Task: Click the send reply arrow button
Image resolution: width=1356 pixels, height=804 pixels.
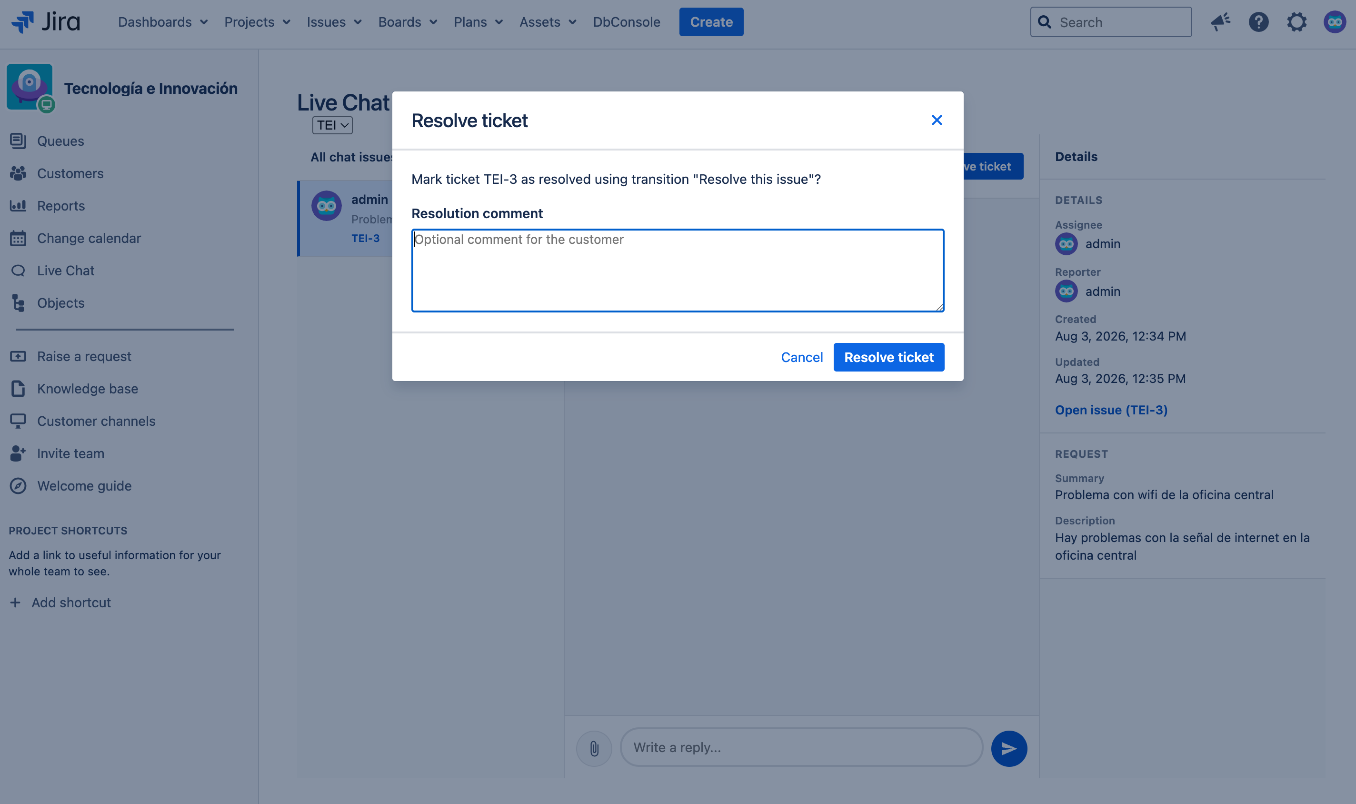Action: pyautogui.click(x=1009, y=748)
